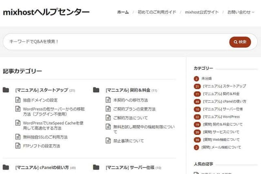Select sidebar category [マニュアル] 契約&料金
The image size is (261, 174).
221,94
